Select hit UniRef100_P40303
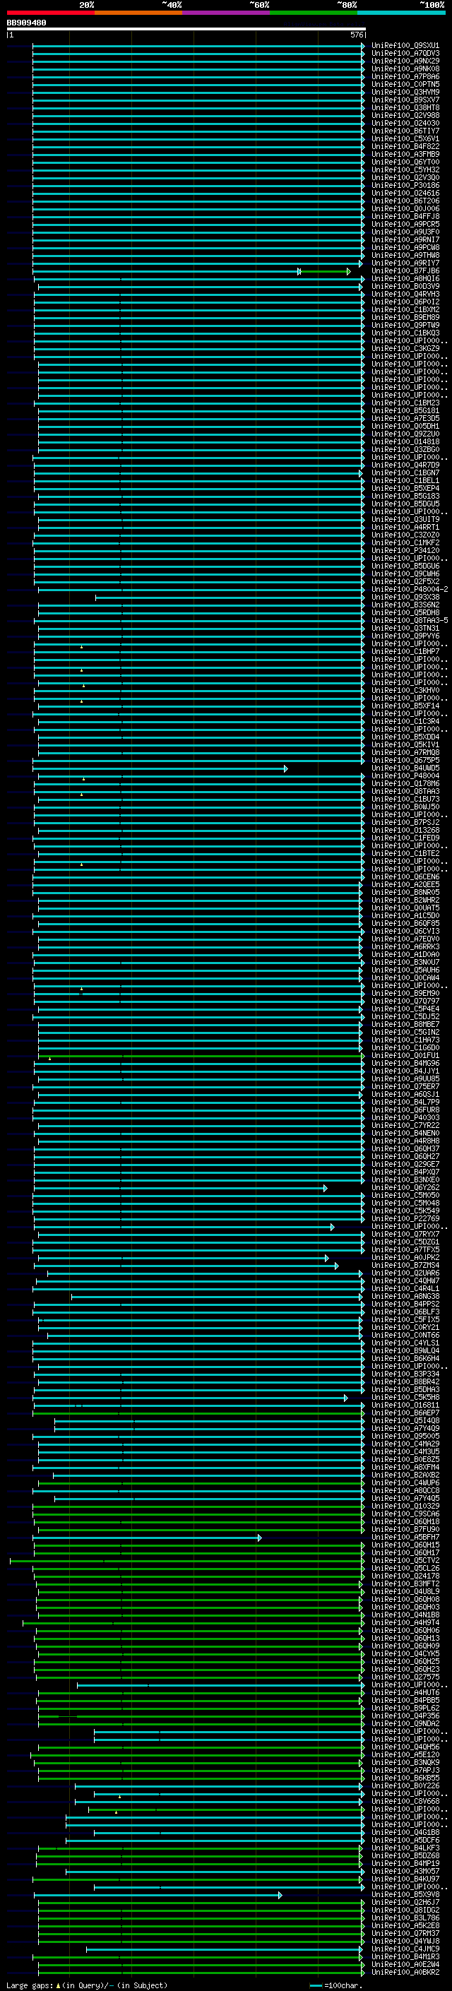The image size is (452, 1991). (x=405, y=1117)
